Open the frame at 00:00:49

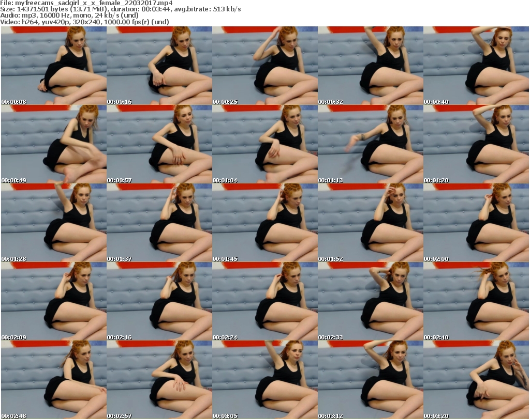pos(54,144)
